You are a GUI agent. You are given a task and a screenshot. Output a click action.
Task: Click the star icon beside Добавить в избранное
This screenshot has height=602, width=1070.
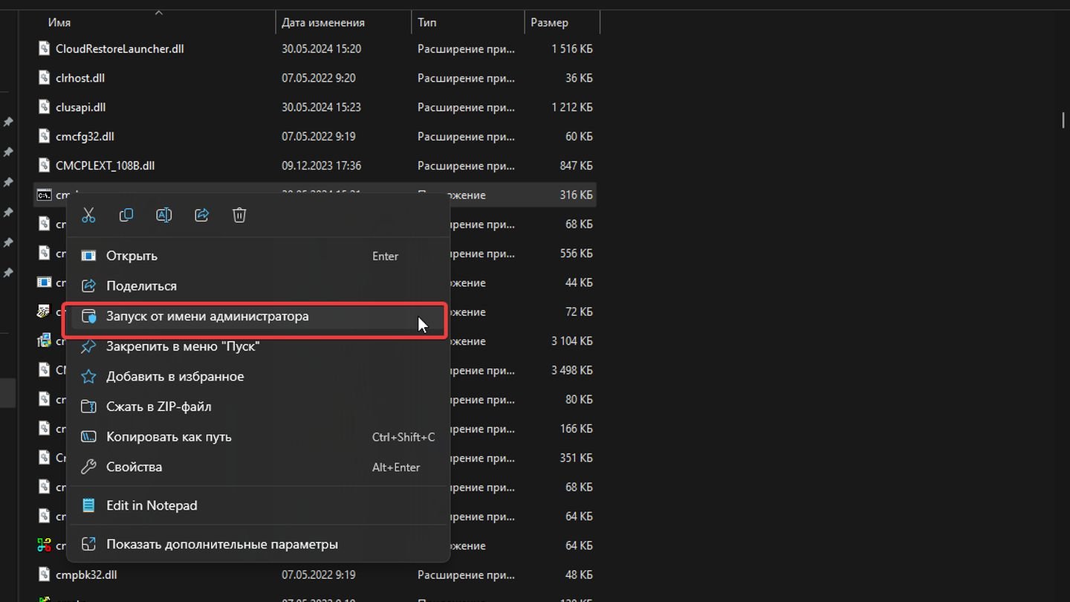(x=88, y=377)
